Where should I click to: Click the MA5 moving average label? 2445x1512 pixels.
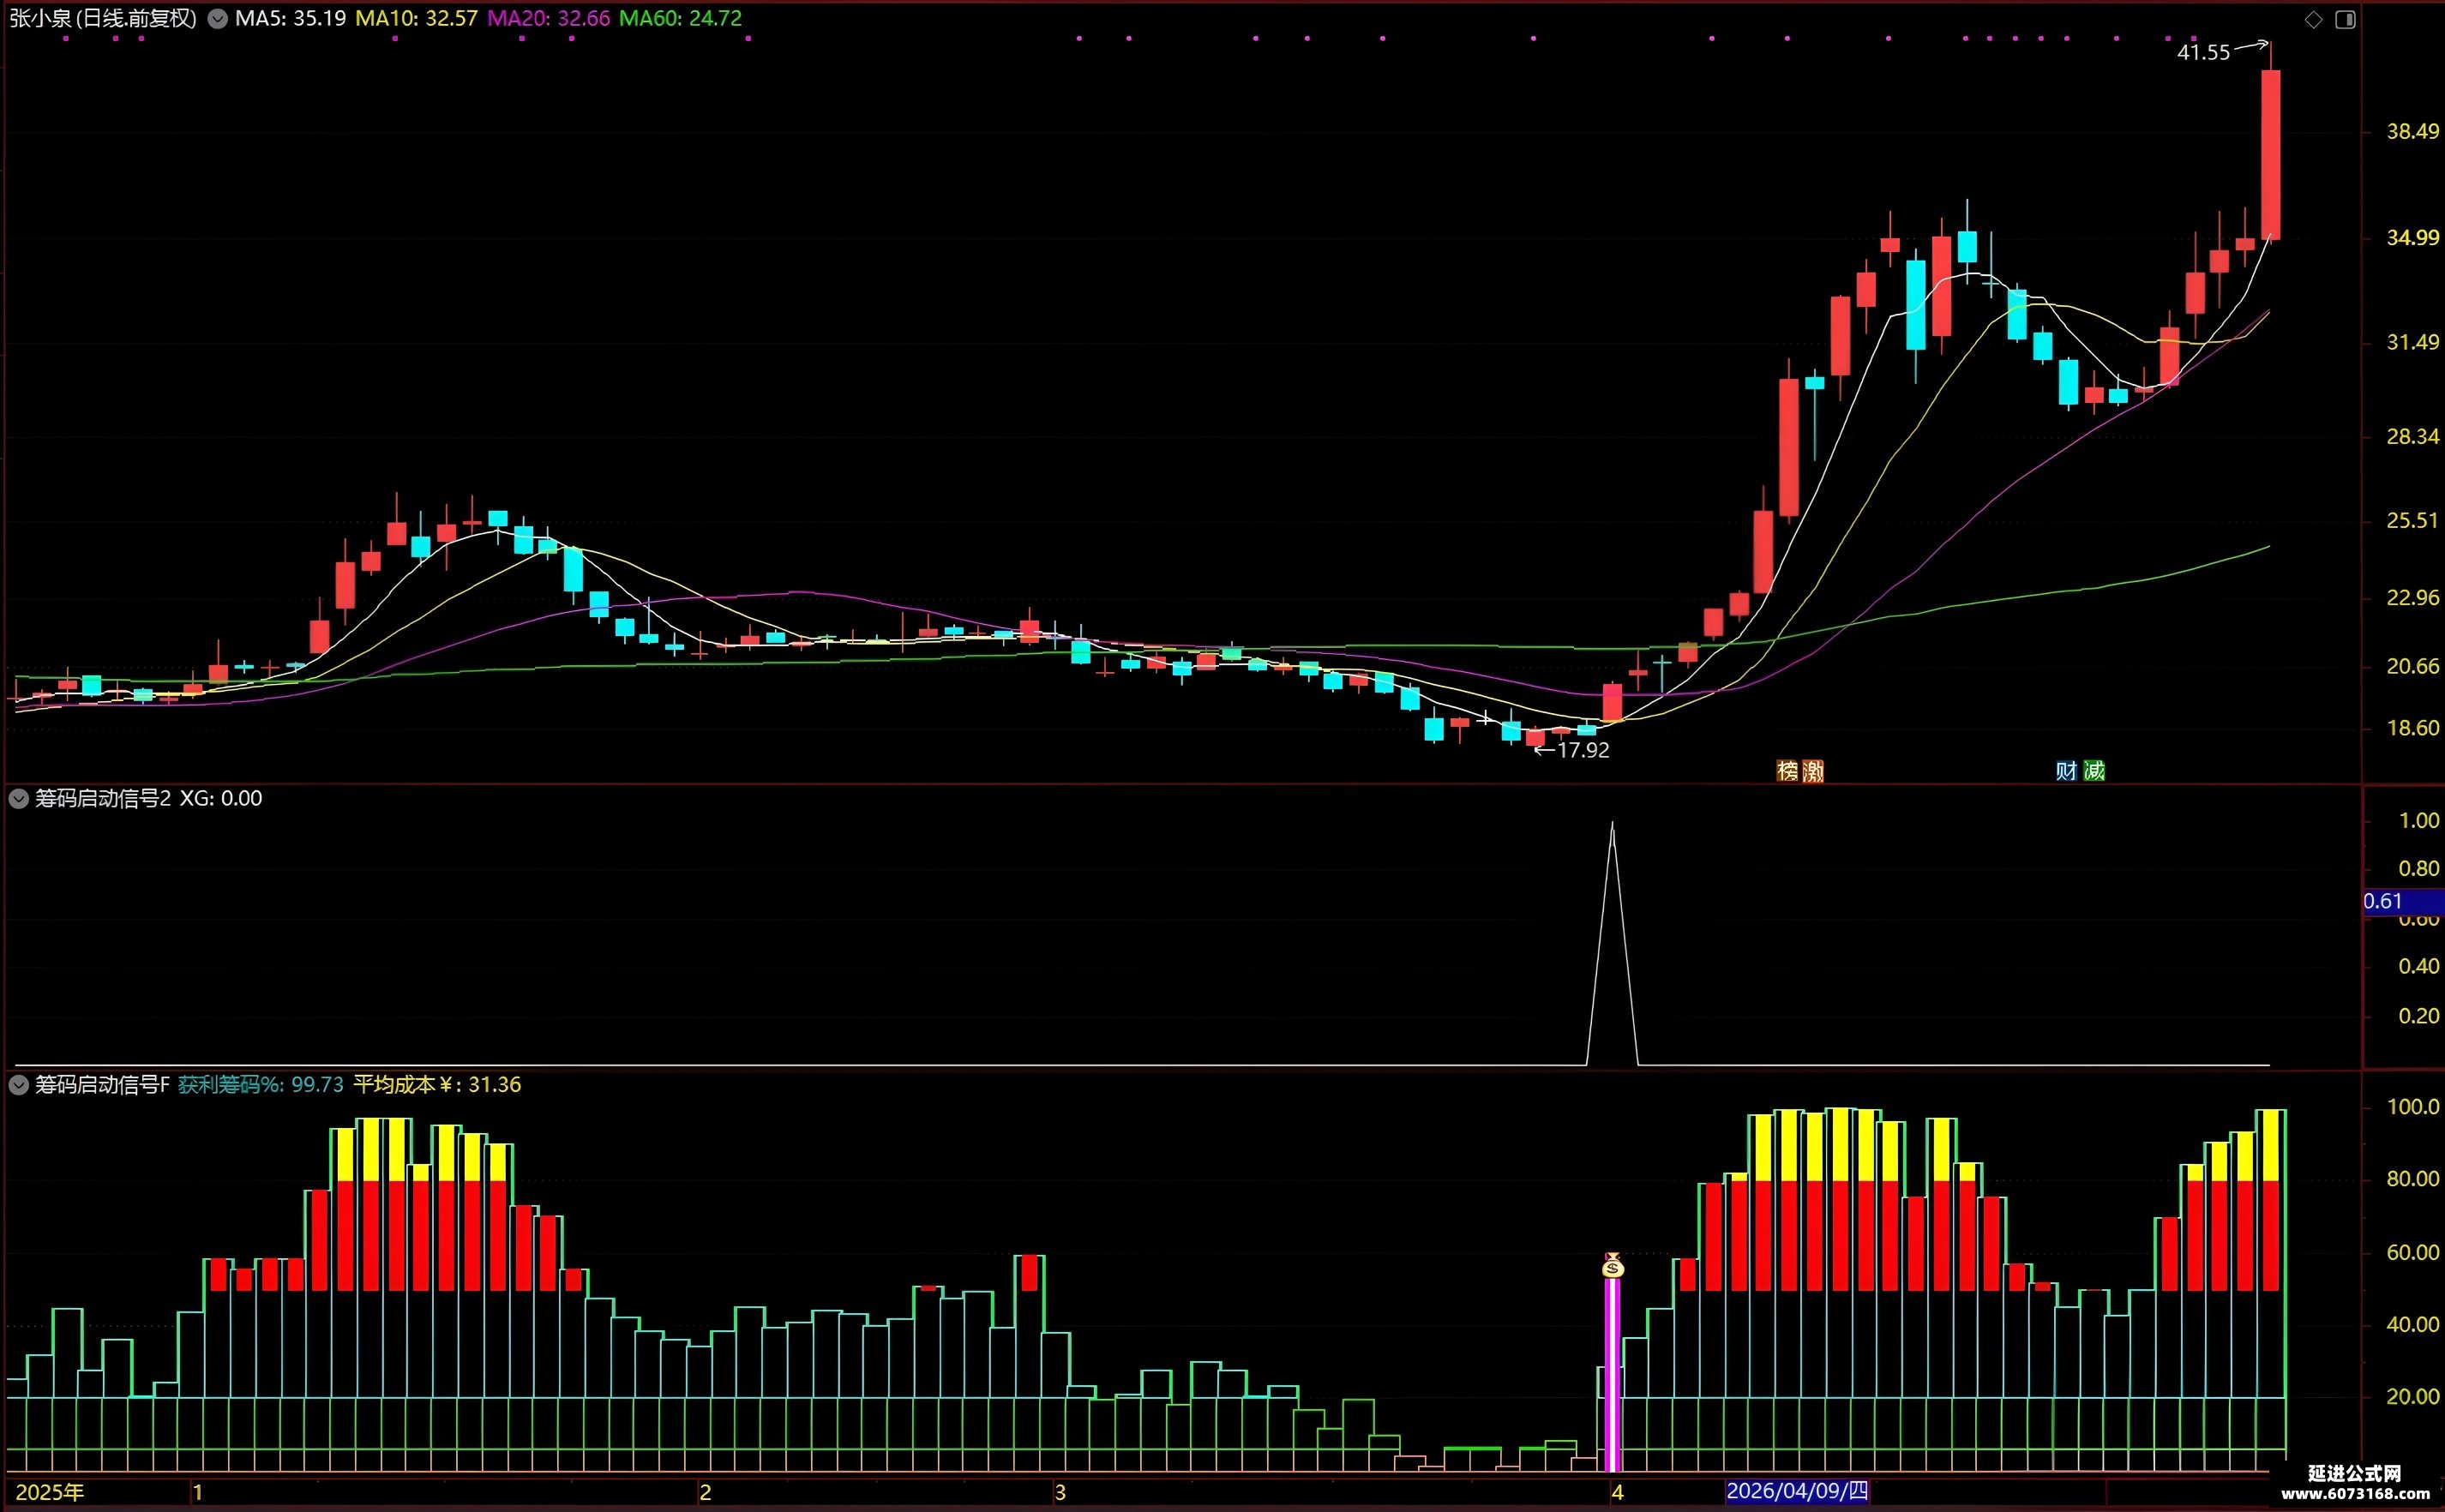point(291,18)
